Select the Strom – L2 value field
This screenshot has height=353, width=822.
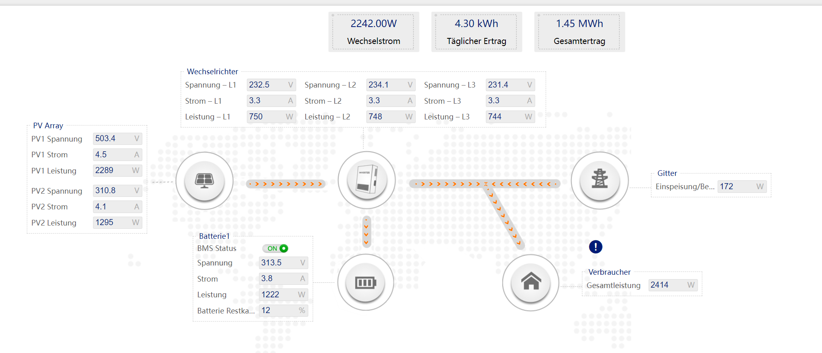(x=391, y=100)
